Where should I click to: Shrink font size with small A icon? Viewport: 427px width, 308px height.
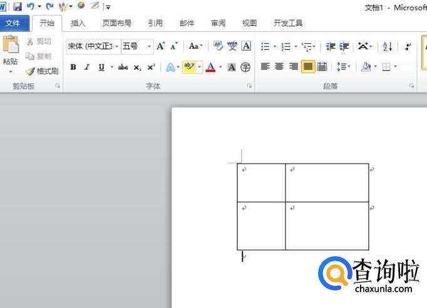[173, 46]
